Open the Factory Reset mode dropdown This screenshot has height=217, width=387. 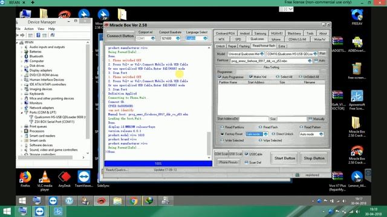tap(265, 134)
